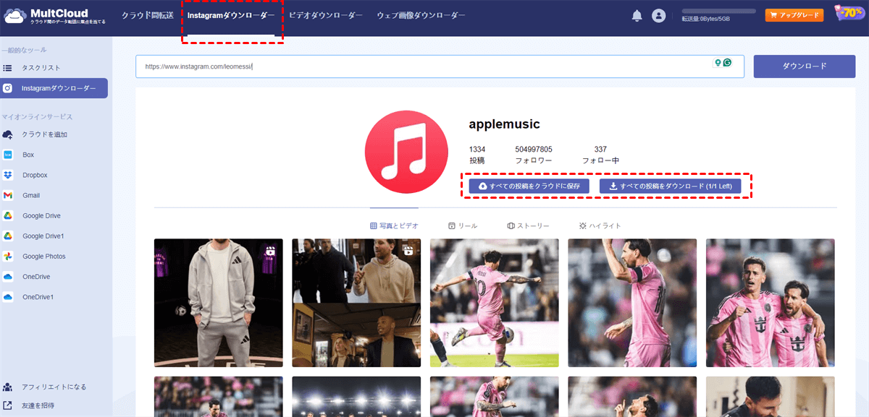Image resolution: width=869 pixels, height=417 pixels.
Task: Click the orange アップグレード button
Action: pyautogui.click(x=794, y=14)
